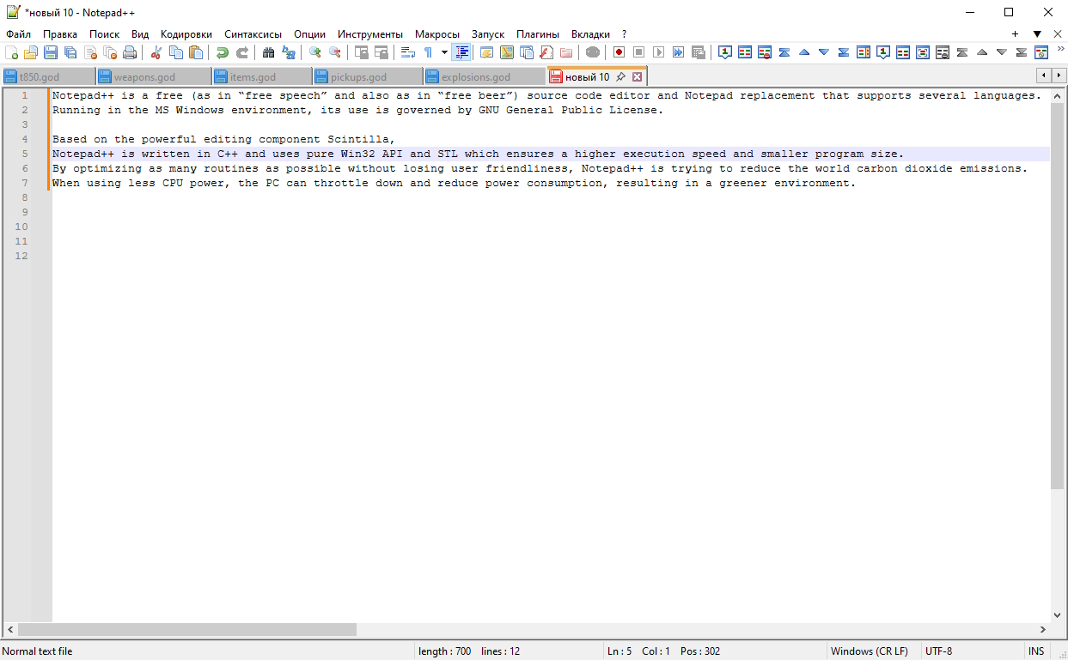Viewport: 1068px width, 660px height.
Task: Open the Folder as Workspace icon
Action: 565,52
